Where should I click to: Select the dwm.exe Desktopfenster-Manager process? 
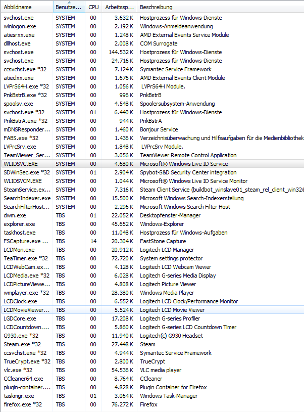click(153, 215)
